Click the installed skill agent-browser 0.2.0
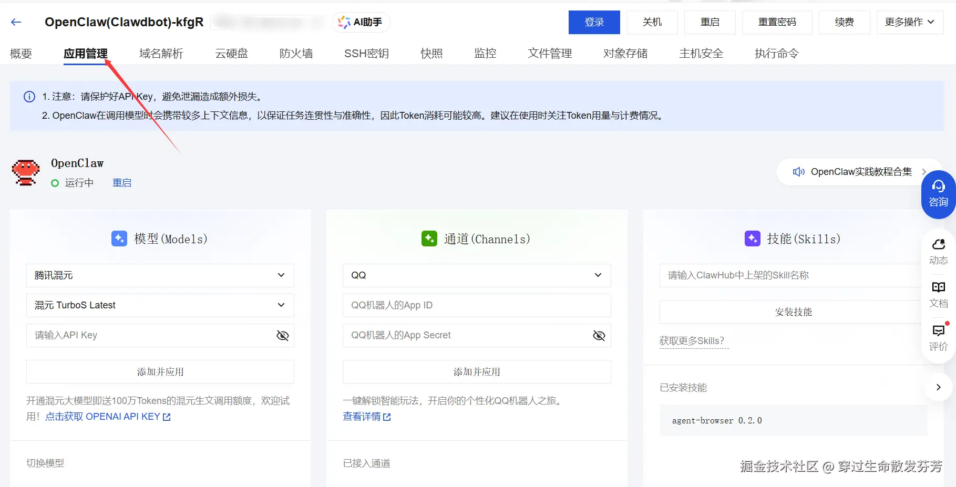Screen dimensions: 956x487 pos(793,420)
